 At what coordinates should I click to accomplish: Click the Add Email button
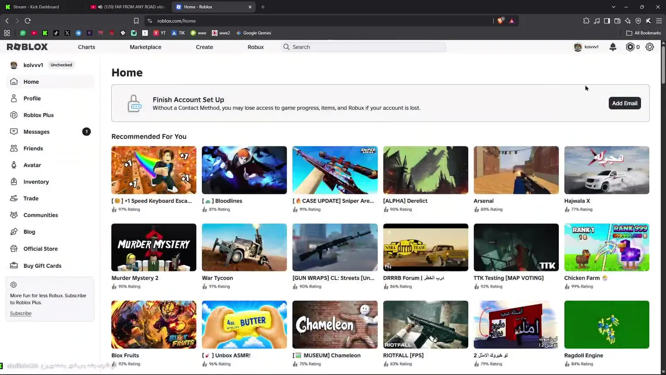tap(624, 103)
